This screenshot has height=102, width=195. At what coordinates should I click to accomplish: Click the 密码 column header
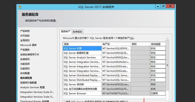[x=140, y=44]
